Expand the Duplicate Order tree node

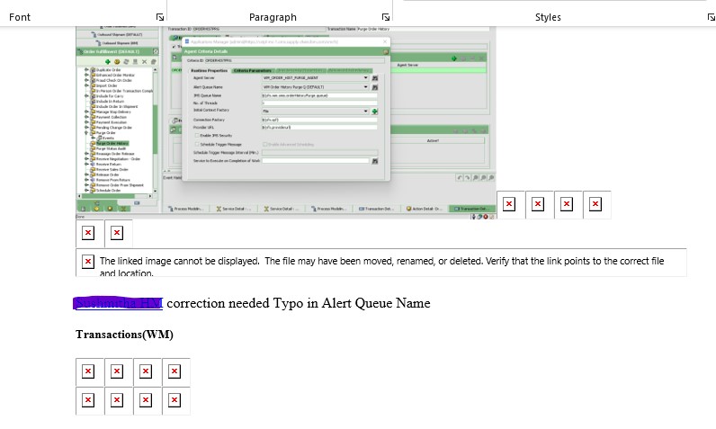[x=86, y=70]
